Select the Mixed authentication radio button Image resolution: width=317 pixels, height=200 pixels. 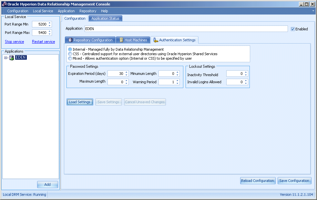pyautogui.click(x=70, y=58)
